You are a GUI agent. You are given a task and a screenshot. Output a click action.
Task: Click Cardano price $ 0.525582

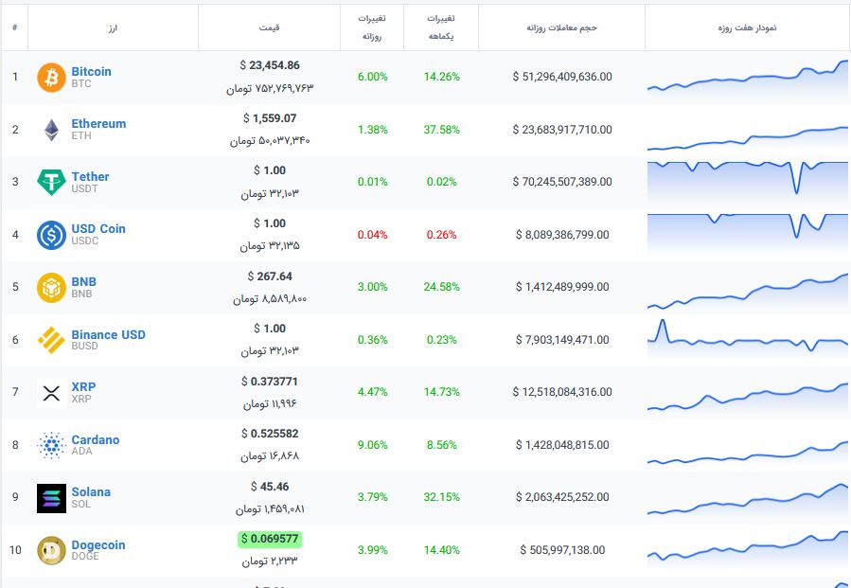click(x=270, y=434)
